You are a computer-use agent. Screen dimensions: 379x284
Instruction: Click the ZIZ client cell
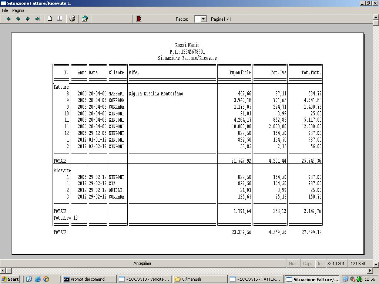112,183
